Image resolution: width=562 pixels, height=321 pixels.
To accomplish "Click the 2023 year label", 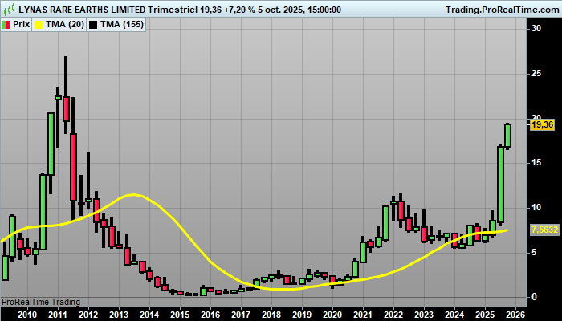I will tap(424, 315).
